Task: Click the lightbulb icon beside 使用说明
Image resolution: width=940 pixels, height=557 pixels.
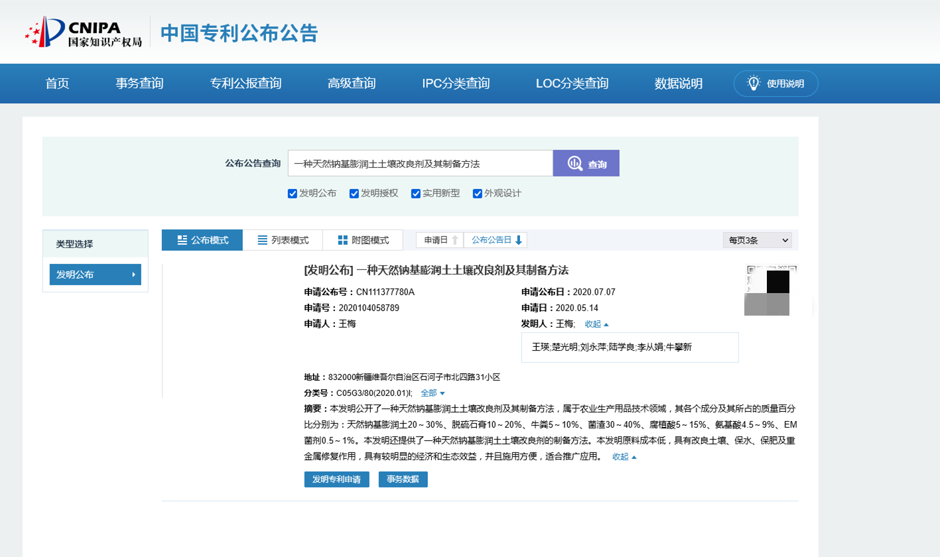Action: tap(754, 83)
